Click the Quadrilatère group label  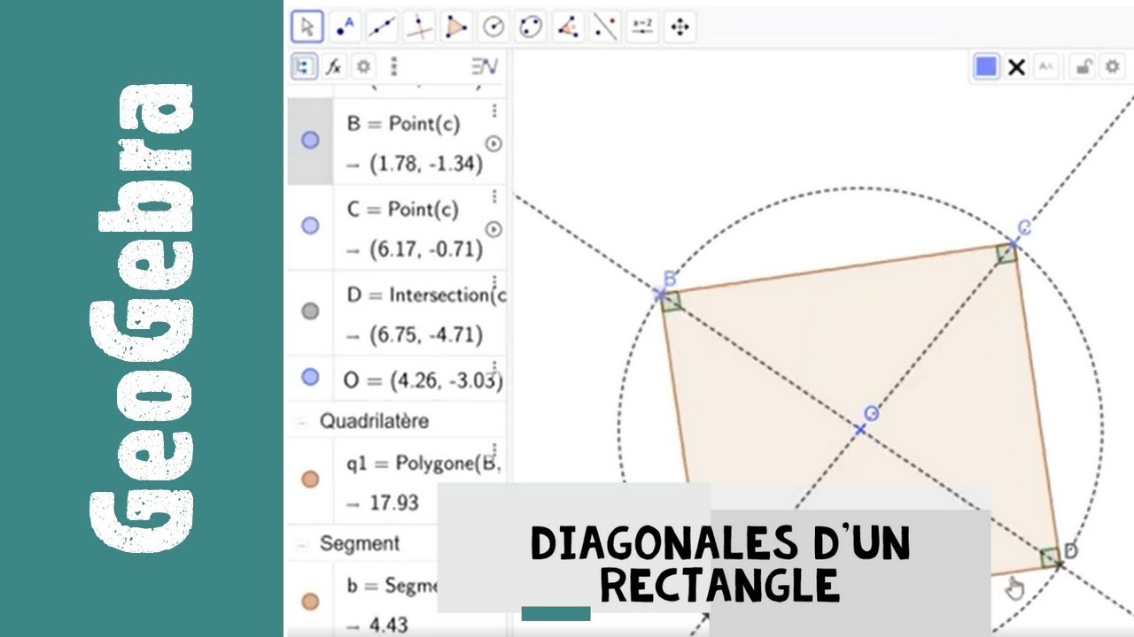(x=374, y=421)
